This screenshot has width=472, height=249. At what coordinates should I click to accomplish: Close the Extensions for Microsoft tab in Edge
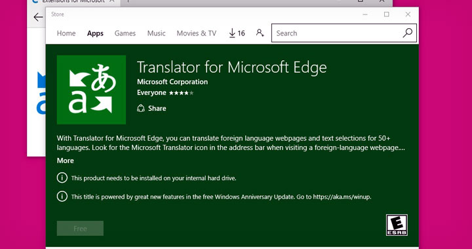(x=111, y=1)
